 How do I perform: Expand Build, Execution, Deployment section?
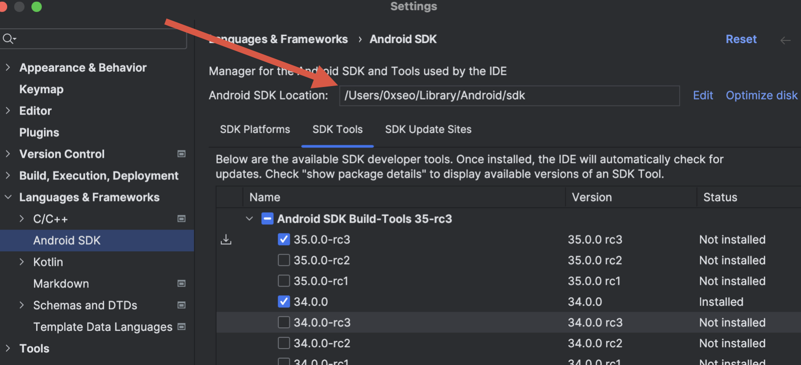click(x=8, y=175)
